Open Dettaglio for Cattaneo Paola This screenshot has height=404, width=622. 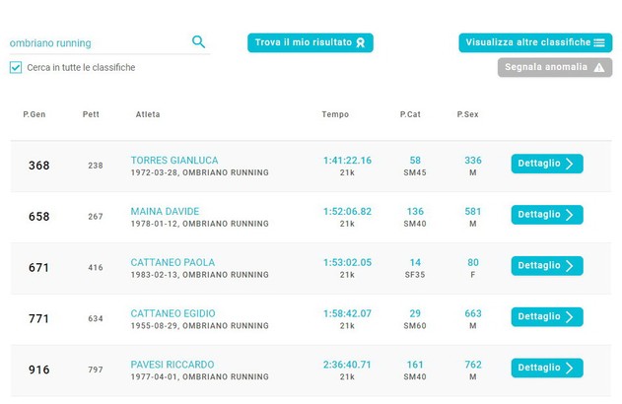547,266
